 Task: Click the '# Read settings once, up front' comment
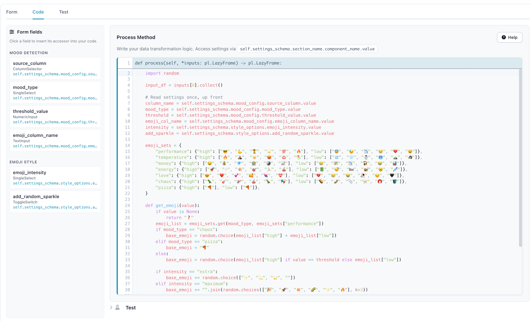(184, 97)
